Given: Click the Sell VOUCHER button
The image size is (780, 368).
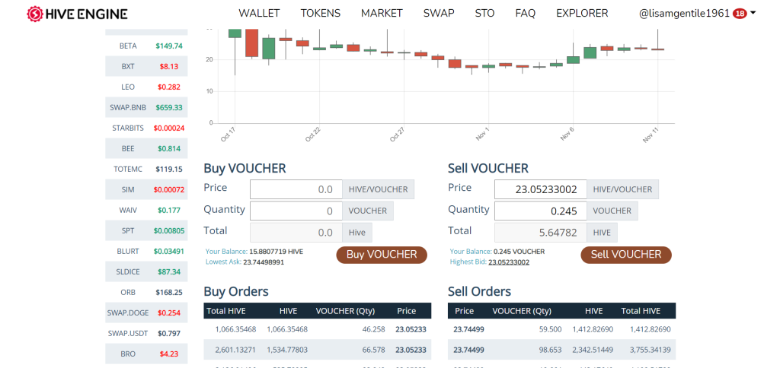Looking at the screenshot, I should coord(626,255).
